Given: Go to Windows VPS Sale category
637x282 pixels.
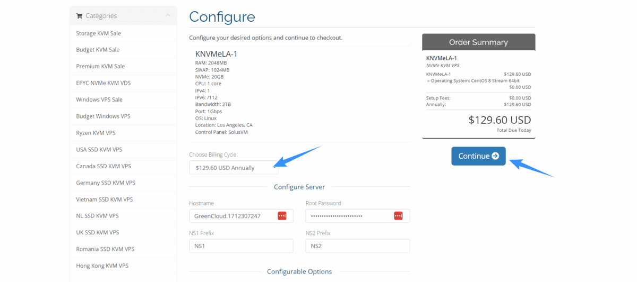Looking at the screenshot, I should [x=123, y=99].
